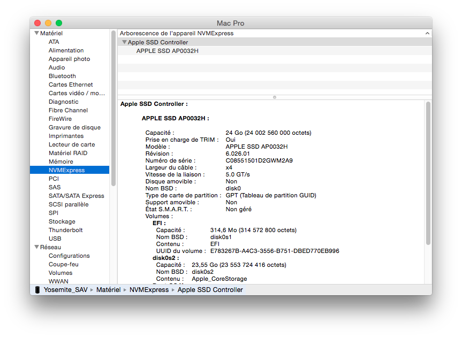This screenshot has width=462, height=338.
Task: Click the serial number C08551501D2GWM2A9
Action: point(259,160)
